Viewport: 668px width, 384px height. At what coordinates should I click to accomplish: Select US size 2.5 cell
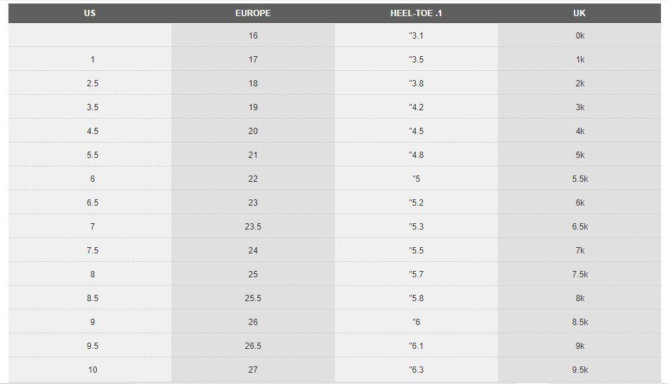(92, 84)
